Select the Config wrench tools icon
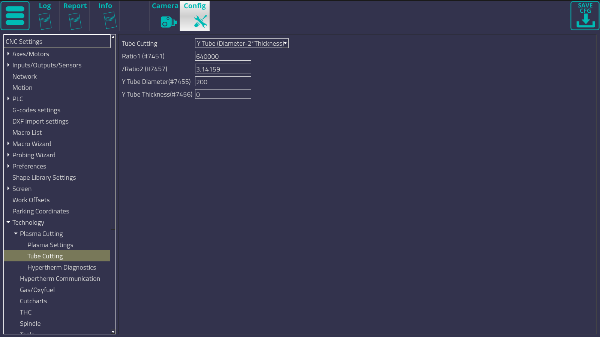This screenshot has height=337, width=600. click(x=200, y=21)
